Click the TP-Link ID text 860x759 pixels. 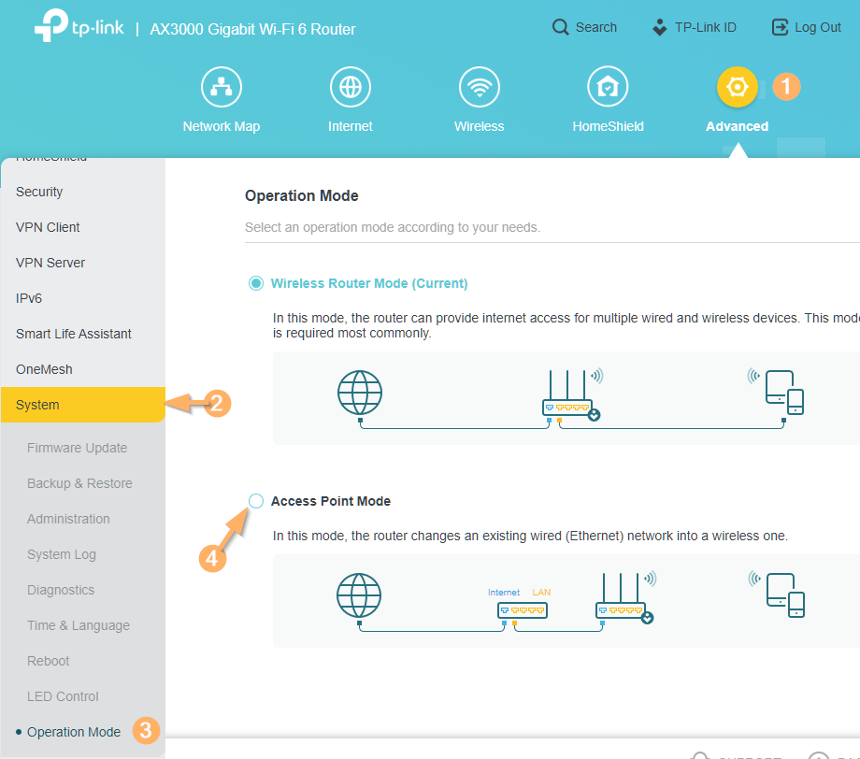click(x=706, y=27)
